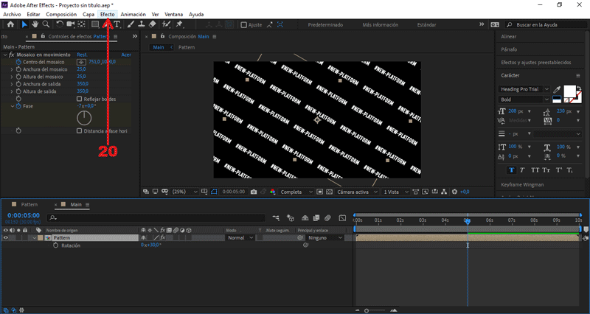Hide the Pattern layer with eye icon
This screenshot has width=590, height=314.
[x=6, y=237]
